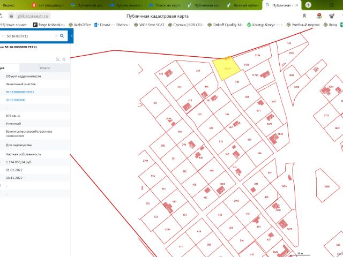Select the text 'Для садоводства'
Image resolution: width=343 pixels, height=257 pixels.
coord(19,145)
